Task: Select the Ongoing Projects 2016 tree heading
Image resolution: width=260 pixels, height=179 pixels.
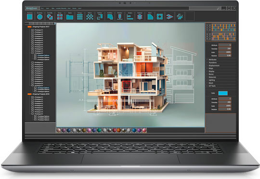Action: coord(40,94)
